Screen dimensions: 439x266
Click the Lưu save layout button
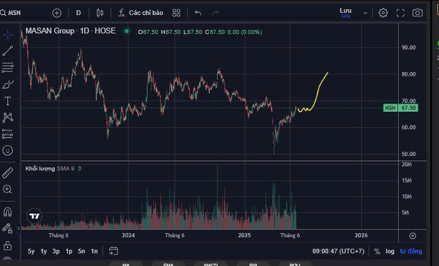pyautogui.click(x=346, y=12)
